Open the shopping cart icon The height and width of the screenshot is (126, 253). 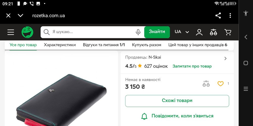click(228, 32)
